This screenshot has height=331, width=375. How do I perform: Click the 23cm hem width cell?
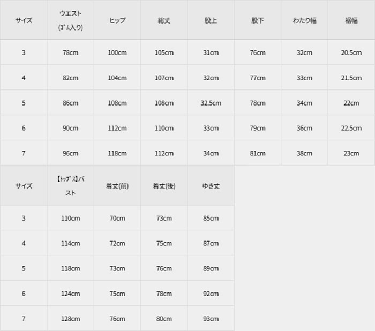click(351, 153)
